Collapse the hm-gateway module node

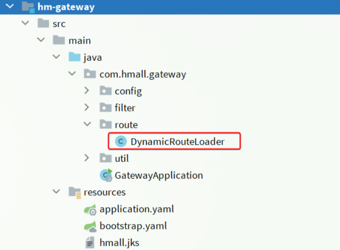[9, 7]
